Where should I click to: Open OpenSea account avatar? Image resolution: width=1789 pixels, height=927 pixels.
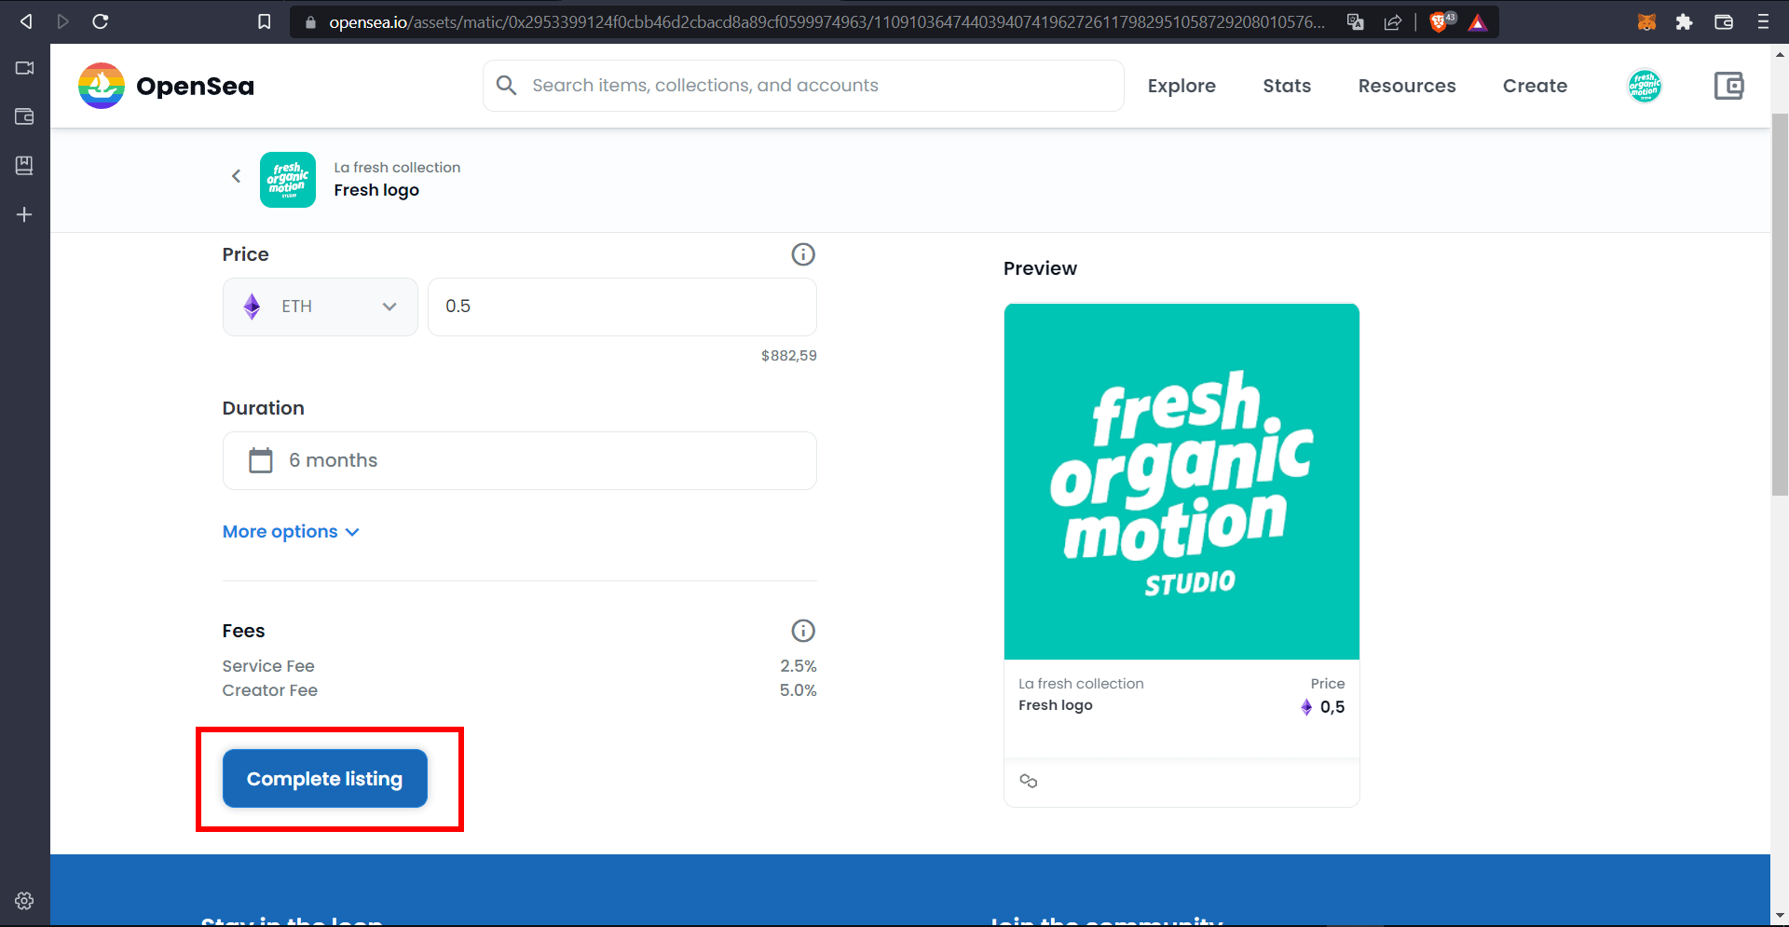click(1645, 86)
